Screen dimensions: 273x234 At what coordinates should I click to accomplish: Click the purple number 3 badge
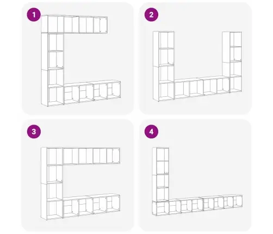(x=34, y=132)
